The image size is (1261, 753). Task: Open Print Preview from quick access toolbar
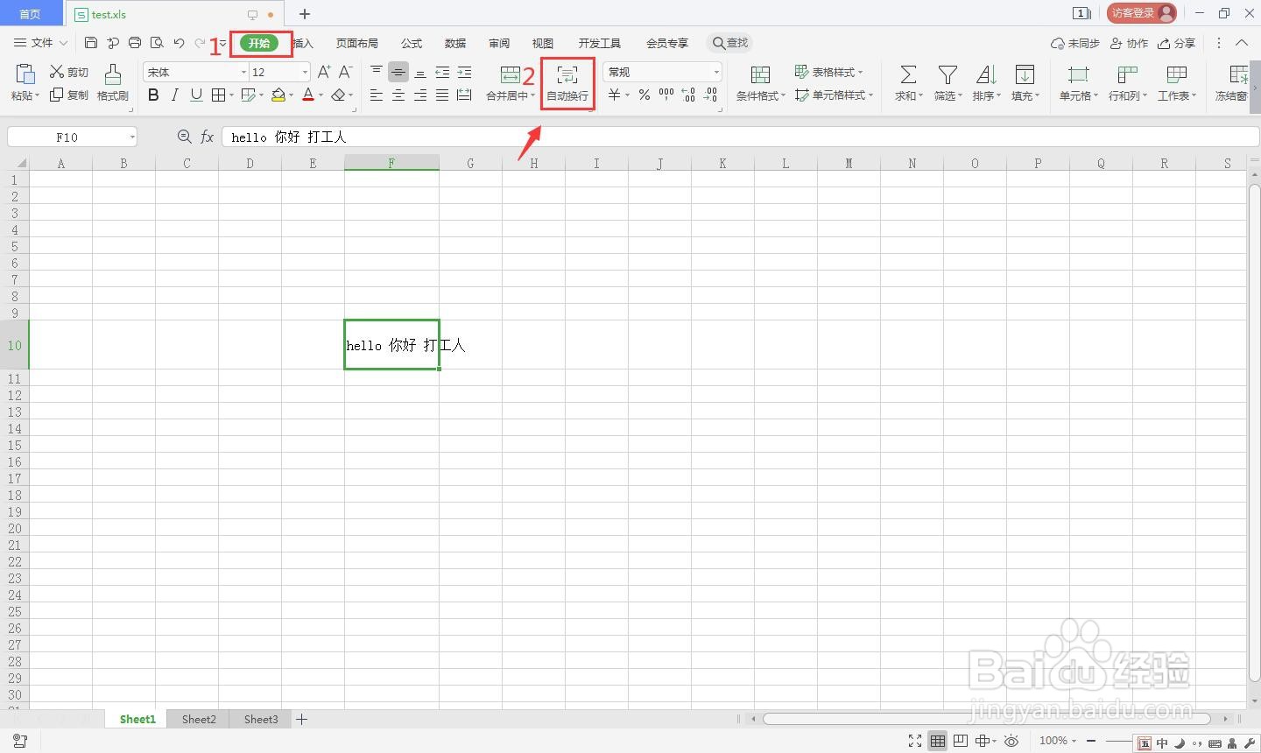click(157, 43)
